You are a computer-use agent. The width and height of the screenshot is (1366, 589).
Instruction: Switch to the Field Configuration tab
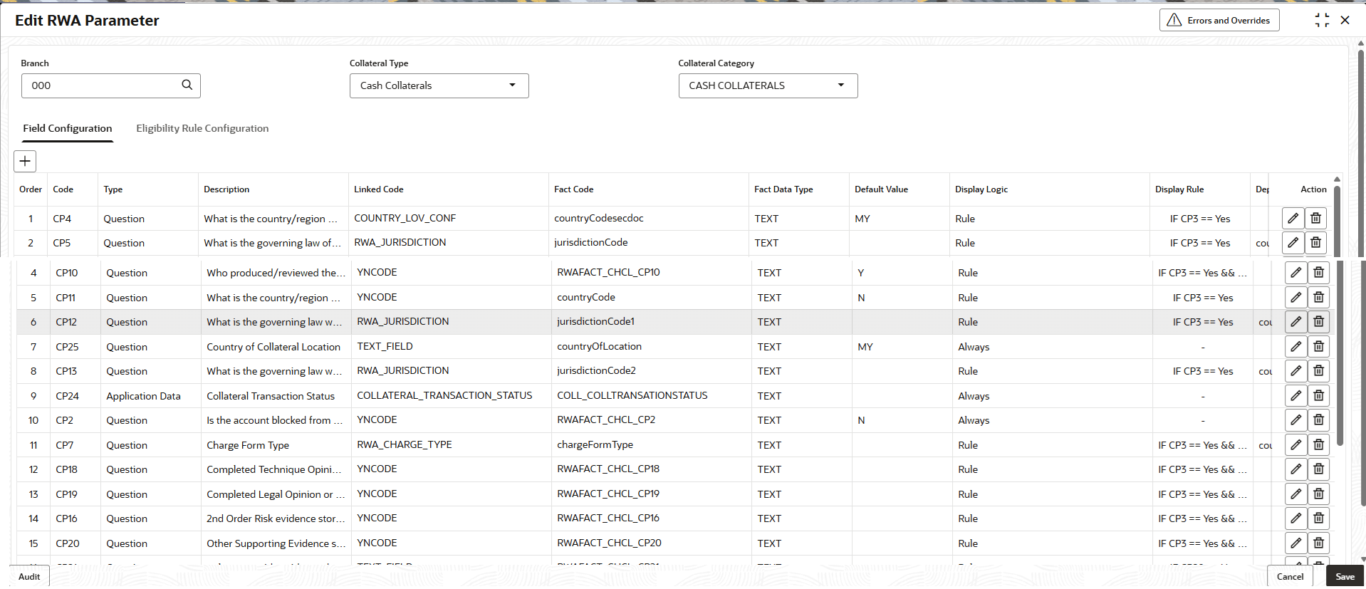pyautogui.click(x=68, y=128)
